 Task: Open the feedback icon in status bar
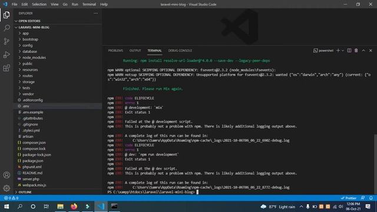click(x=363, y=198)
